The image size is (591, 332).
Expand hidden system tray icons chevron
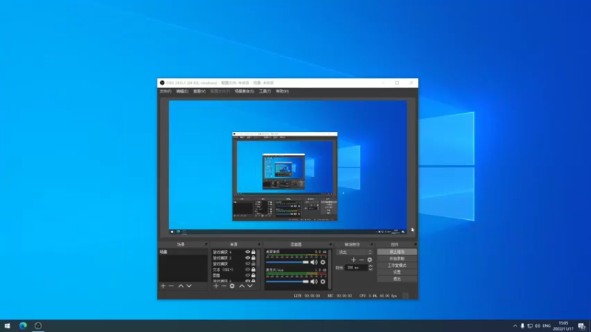(x=515, y=326)
